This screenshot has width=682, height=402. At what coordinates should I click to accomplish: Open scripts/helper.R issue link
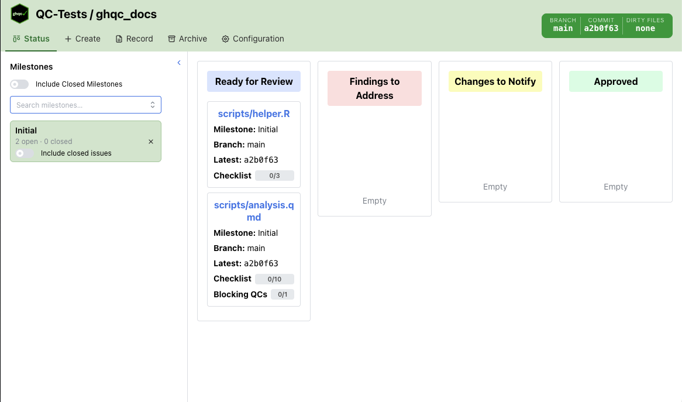point(254,114)
